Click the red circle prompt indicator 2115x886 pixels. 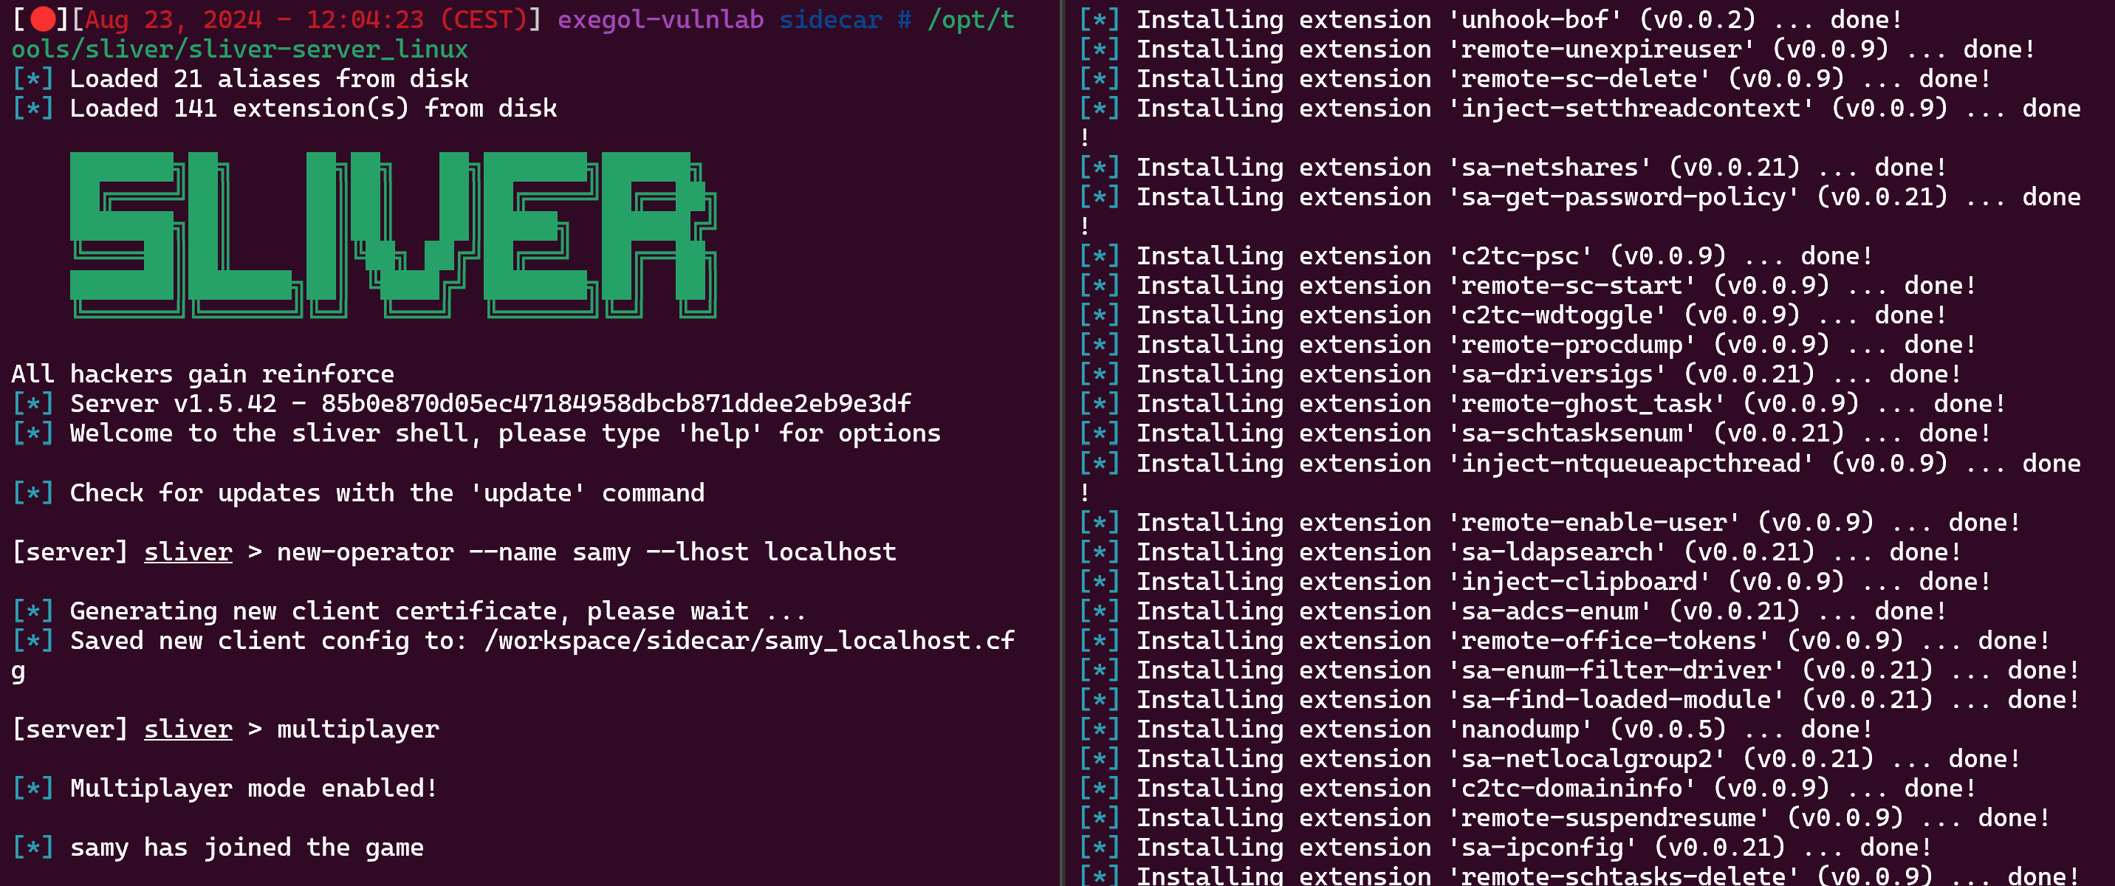point(42,19)
